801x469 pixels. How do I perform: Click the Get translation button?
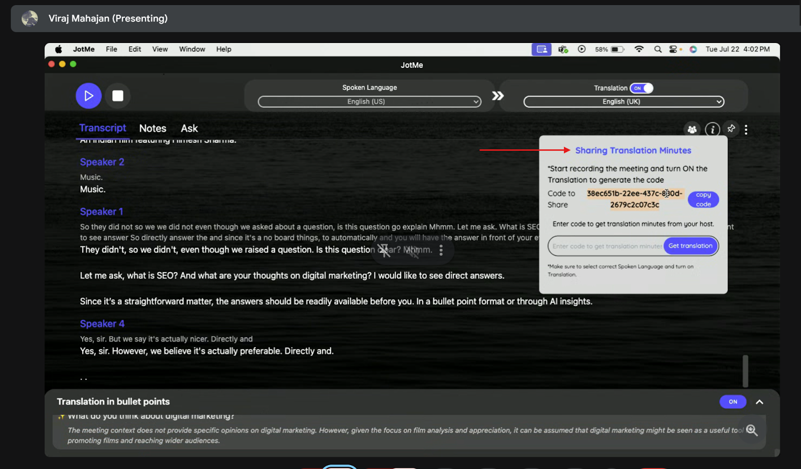click(690, 245)
